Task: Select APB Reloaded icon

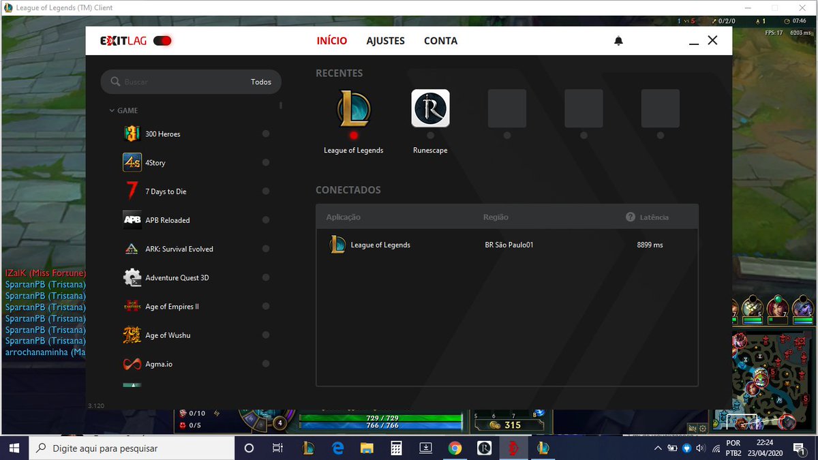Action: [132, 220]
